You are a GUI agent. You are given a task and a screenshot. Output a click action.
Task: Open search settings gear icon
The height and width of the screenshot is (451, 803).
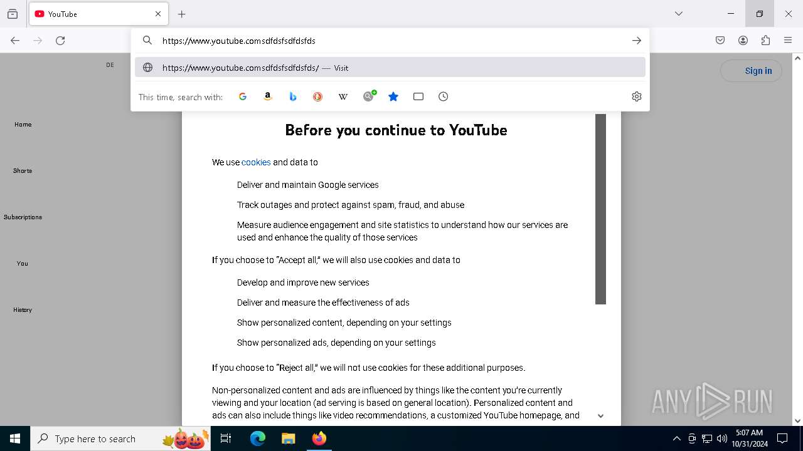[637, 96]
